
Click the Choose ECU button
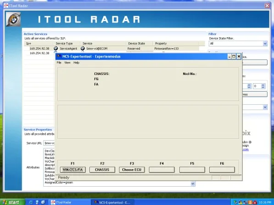tap(132, 170)
